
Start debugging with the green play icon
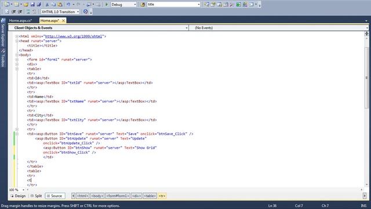107,5
